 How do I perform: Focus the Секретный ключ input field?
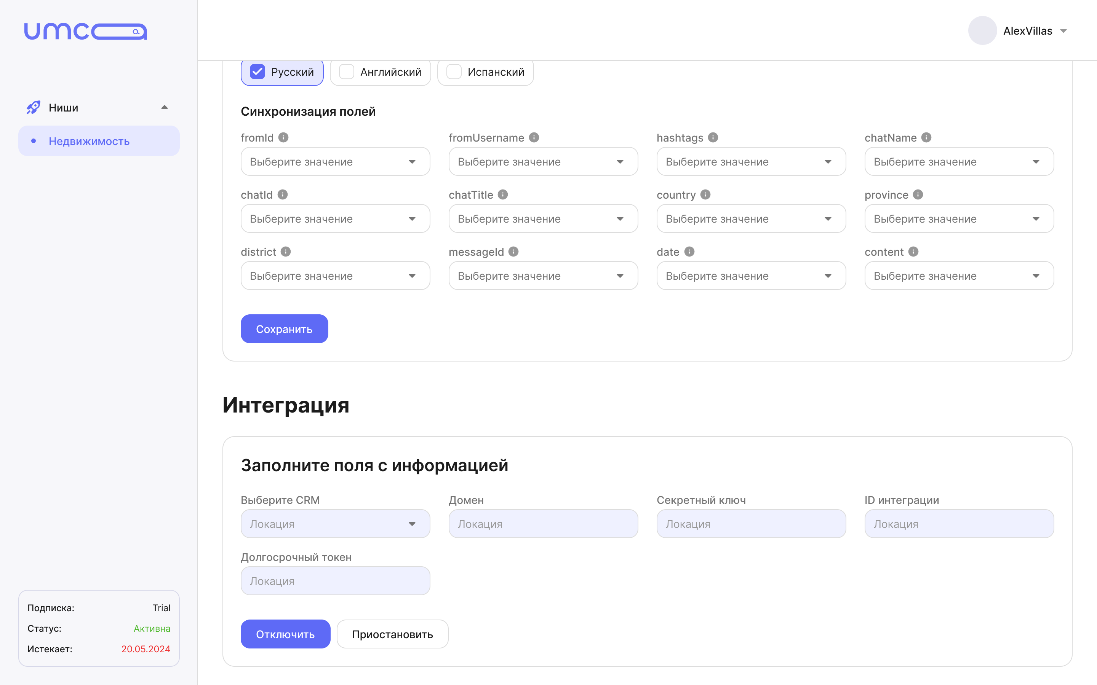pyautogui.click(x=751, y=524)
